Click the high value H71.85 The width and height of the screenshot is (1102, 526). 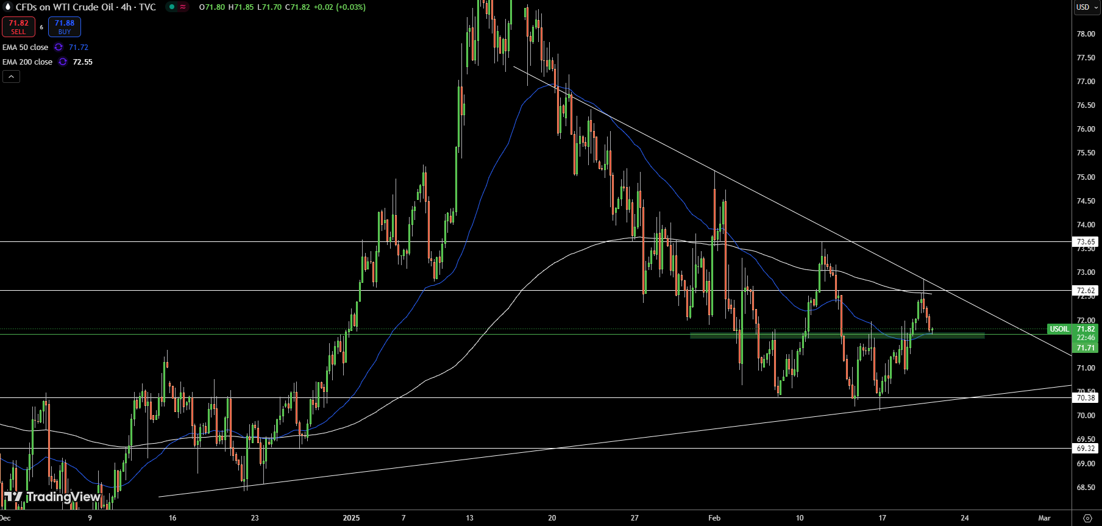click(241, 7)
